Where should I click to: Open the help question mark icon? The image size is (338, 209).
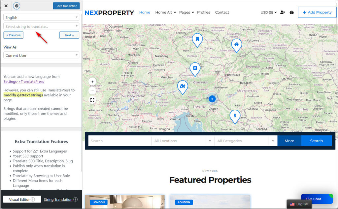click(x=17, y=6)
